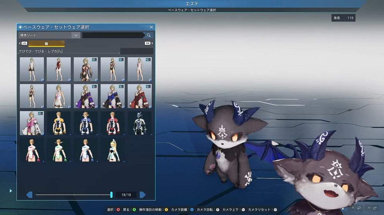Screen dimensions: 384x215
Task: Select the pink ribbon white coat thumbnail
Action: (32, 123)
